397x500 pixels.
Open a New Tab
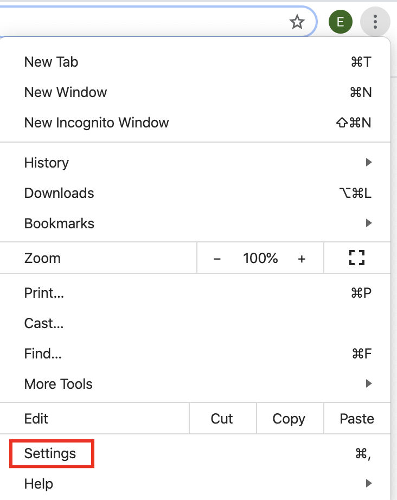(x=51, y=62)
